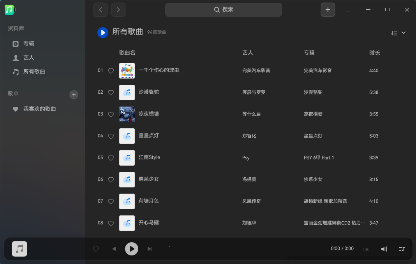Image resolution: width=416 pixels, height=264 pixels.
Task: Show lyrics with the LRC button
Action: [x=366, y=250]
